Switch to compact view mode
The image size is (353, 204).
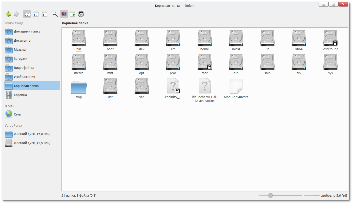[x=36, y=14]
